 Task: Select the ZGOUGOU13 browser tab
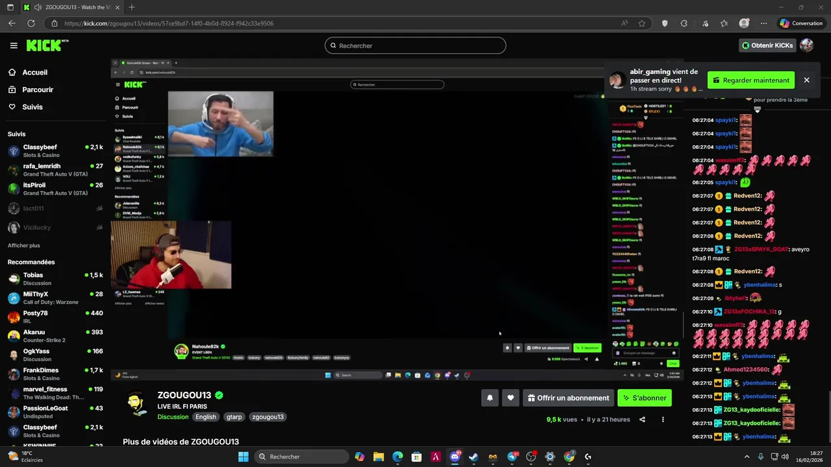pos(71,7)
